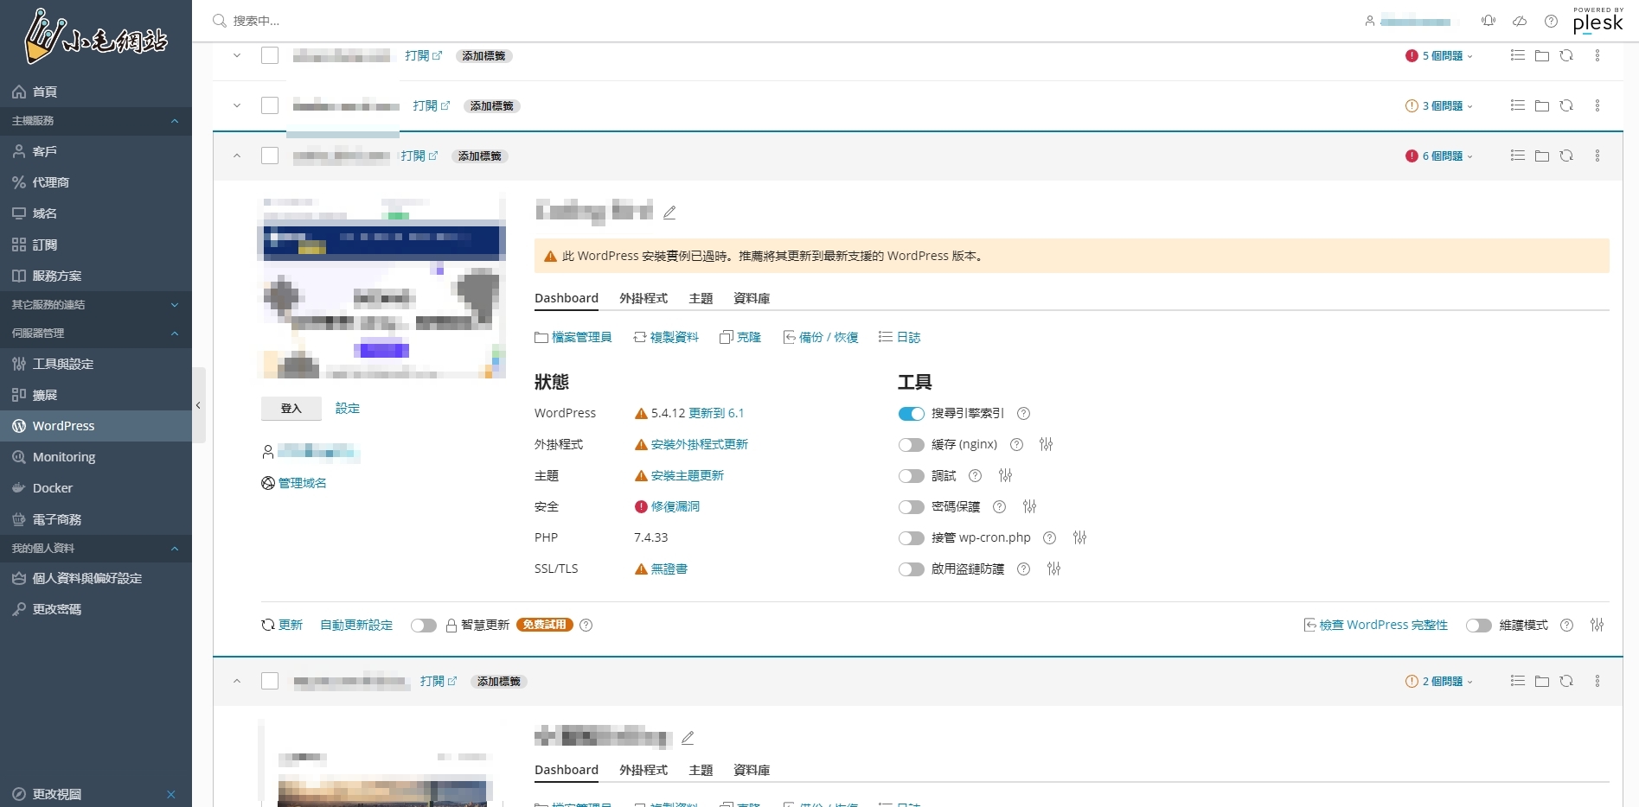
Task: Click the 更新到 6.1 link
Action: [x=715, y=414]
